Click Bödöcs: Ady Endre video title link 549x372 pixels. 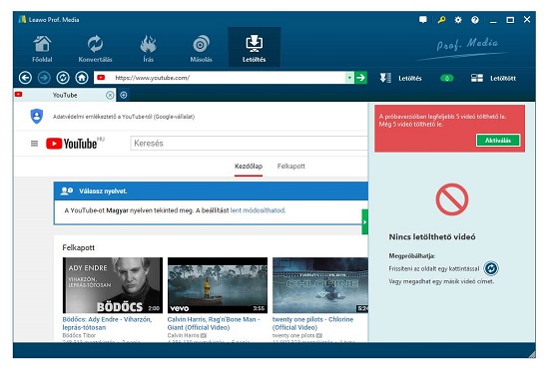(x=107, y=323)
